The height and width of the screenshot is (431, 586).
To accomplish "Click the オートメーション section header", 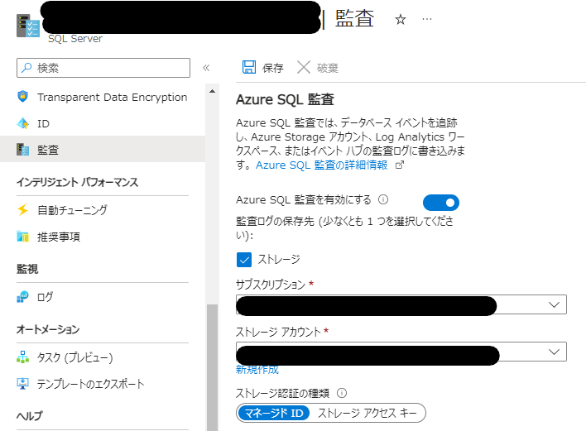I will tap(48, 329).
